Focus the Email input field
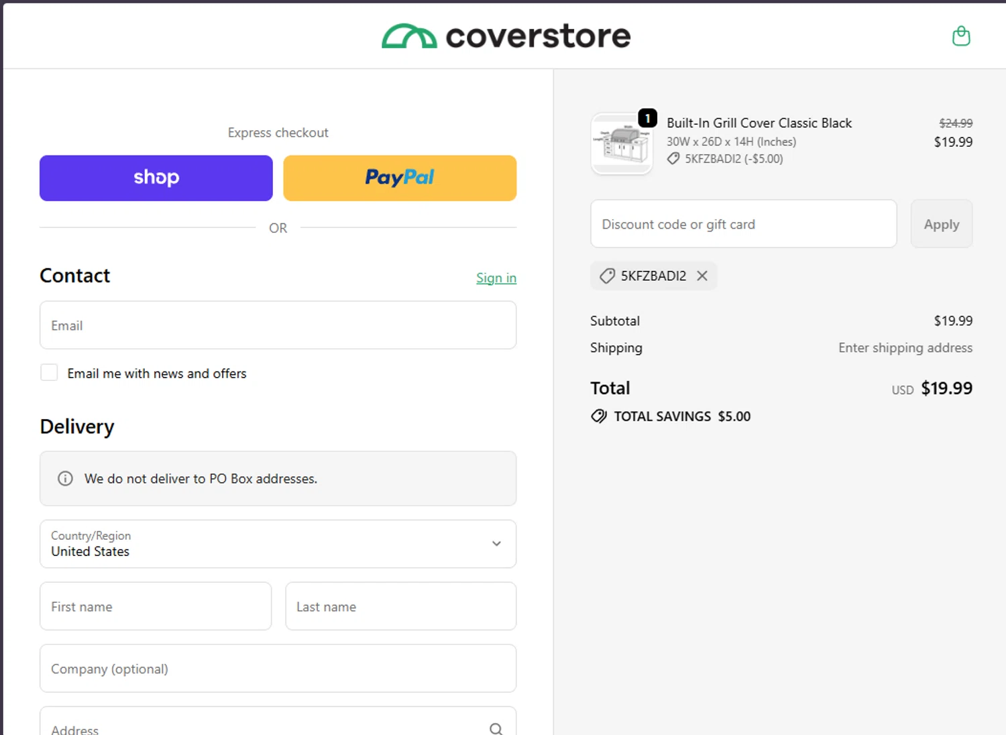1006x735 pixels. point(278,325)
